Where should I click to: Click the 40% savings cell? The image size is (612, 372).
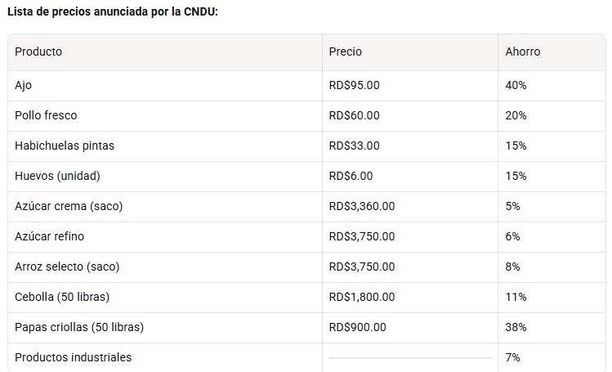(x=516, y=85)
